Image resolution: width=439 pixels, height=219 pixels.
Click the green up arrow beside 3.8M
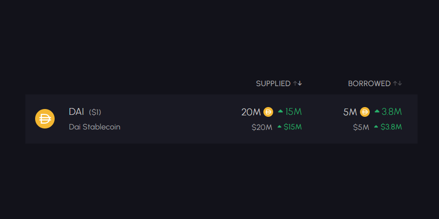377,111
